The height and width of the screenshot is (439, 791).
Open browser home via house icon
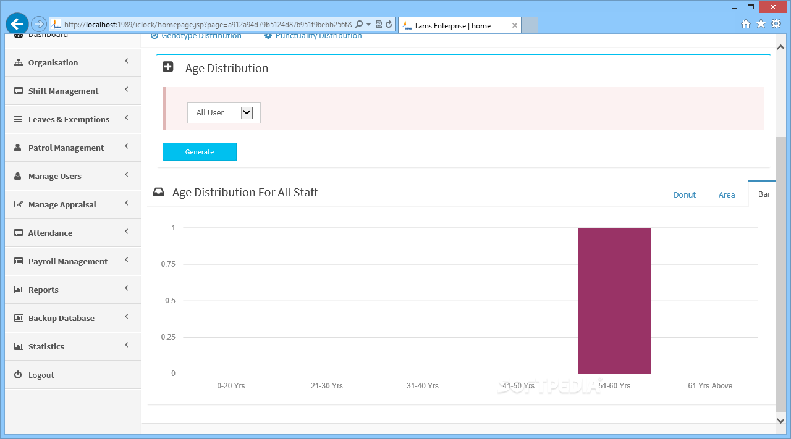click(x=746, y=23)
